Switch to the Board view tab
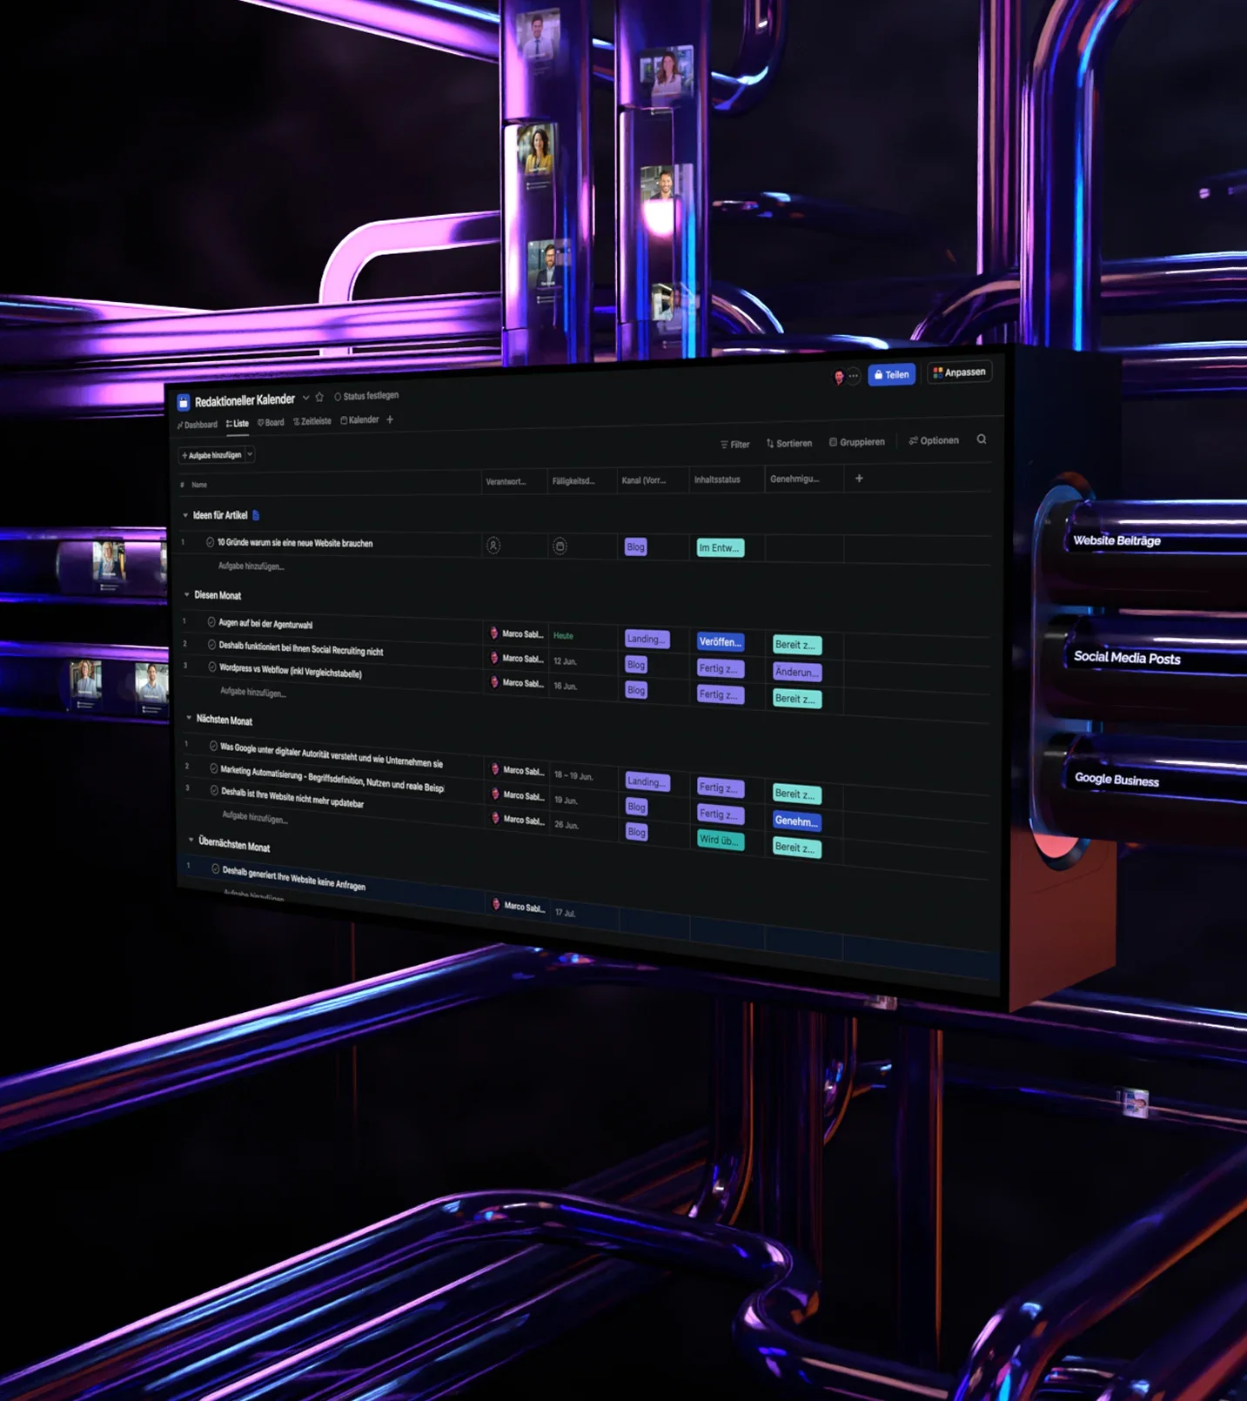 pos(271,423)
